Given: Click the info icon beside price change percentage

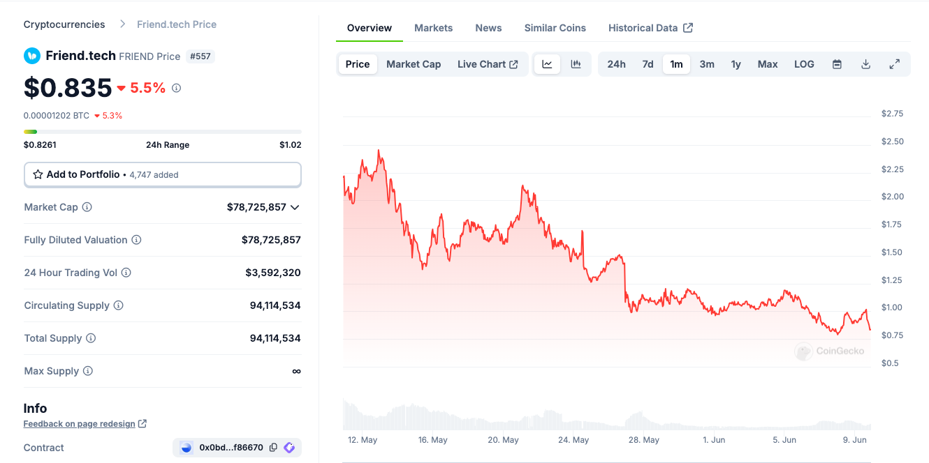Looking at the screenshot, I should pyautogui.click(x=177, y=88).
